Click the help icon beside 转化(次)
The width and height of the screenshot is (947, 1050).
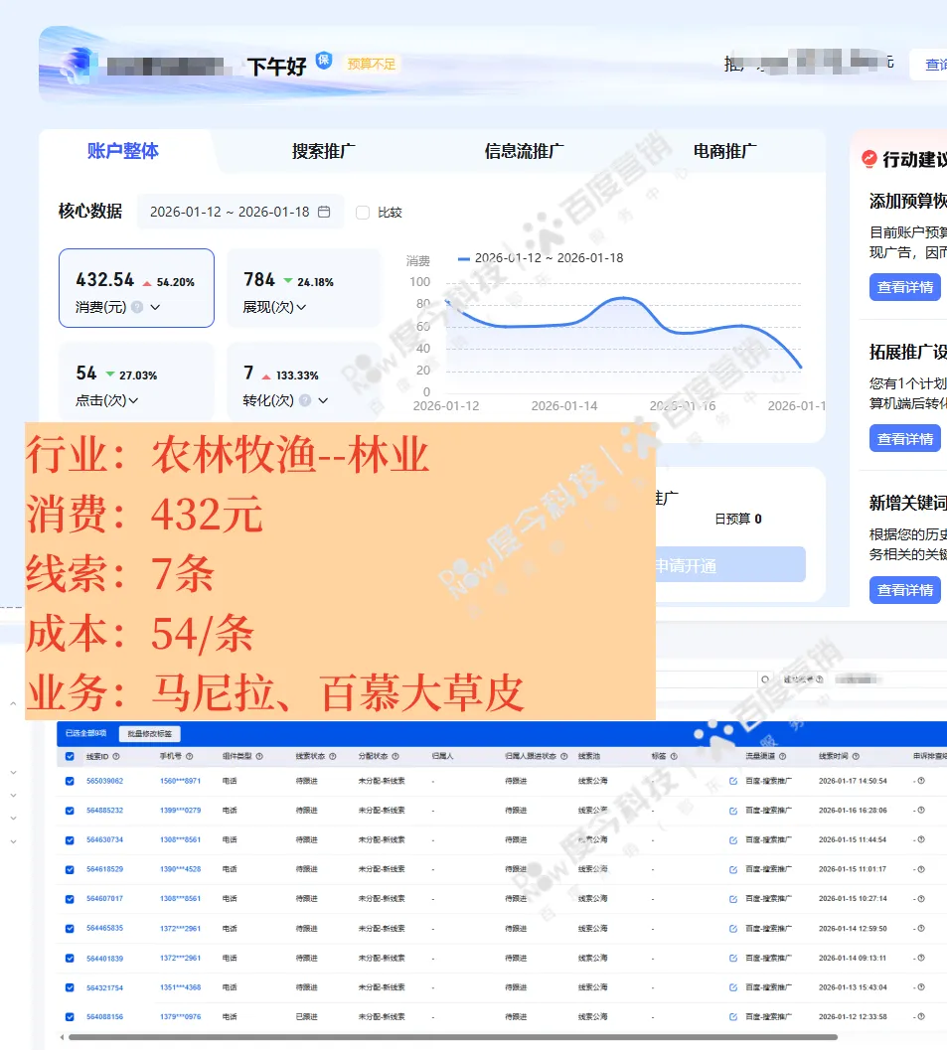[305, 400]
